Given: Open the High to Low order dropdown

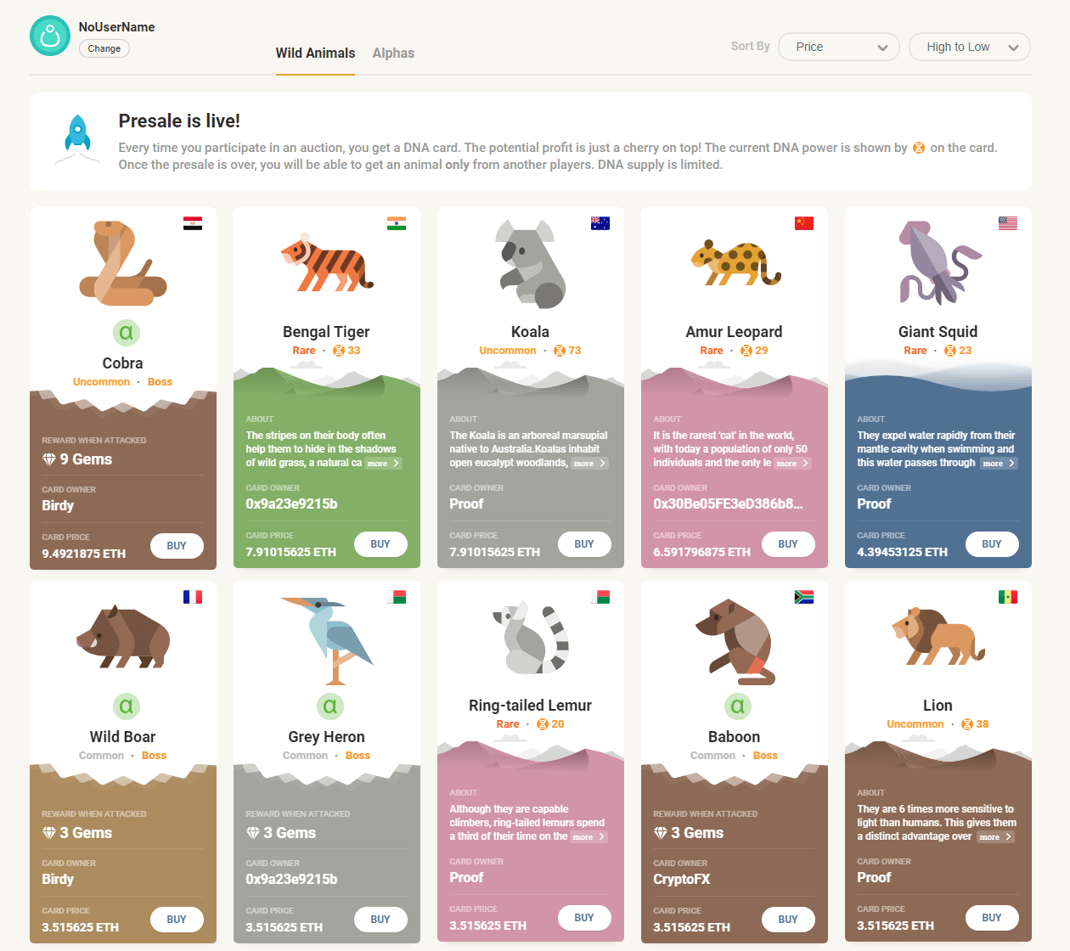Looking at the screenshot, I should pyautogui.click(x=969, y=47).
